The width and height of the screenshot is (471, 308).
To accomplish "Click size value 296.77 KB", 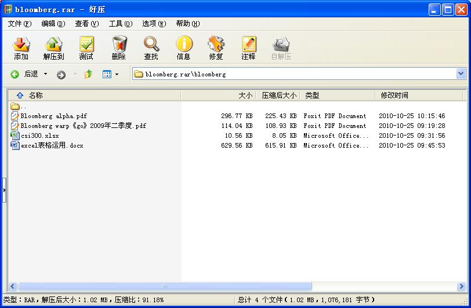I will coord(237,116).
